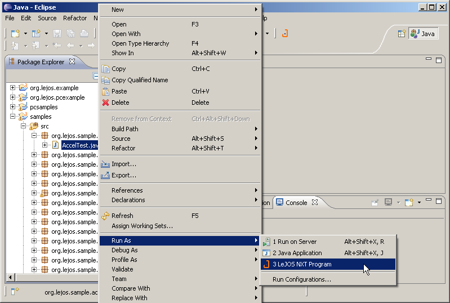The width and height of the screenshot is (450, 303).
Task: Open the Open Console dropdown arrow
Action: coord(419,203)
